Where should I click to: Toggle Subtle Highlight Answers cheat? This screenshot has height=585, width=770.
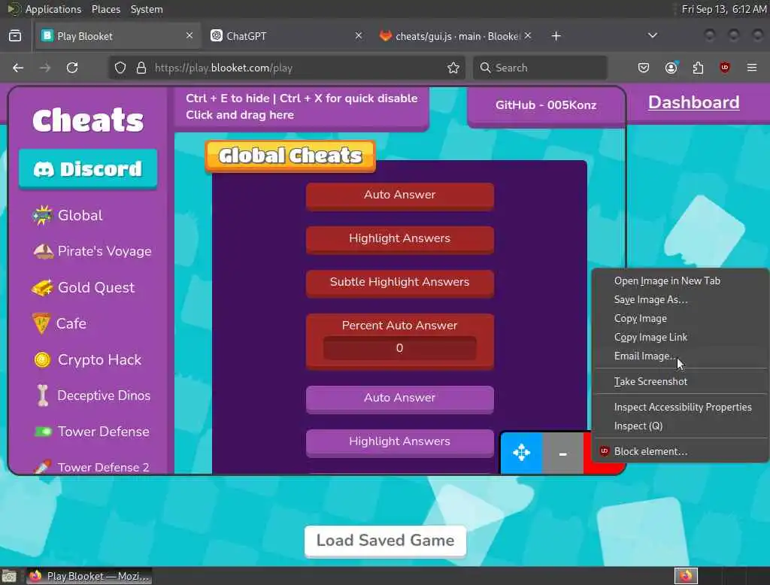[x=400, y=283]
